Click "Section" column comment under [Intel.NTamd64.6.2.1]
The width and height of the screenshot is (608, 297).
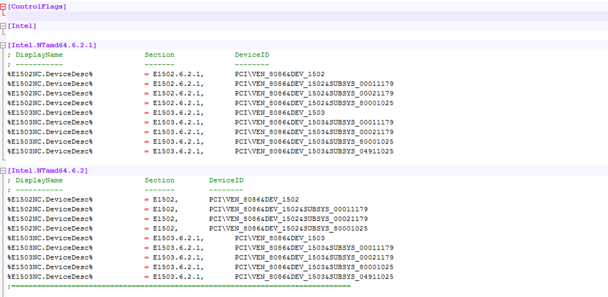click(159, 55)
